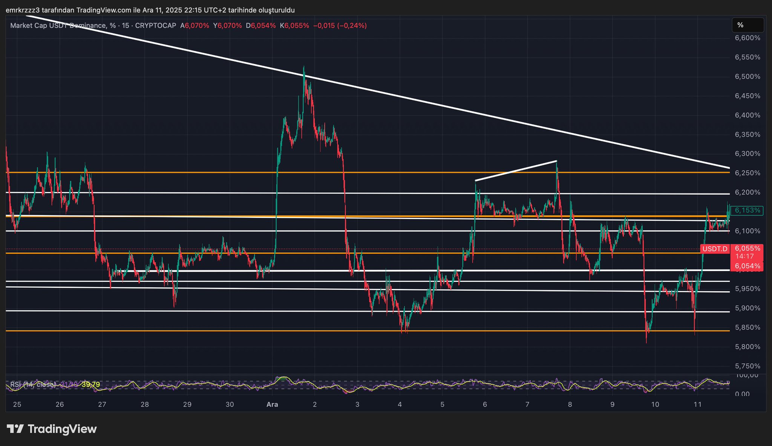Click the K6,055% close value

pyautogui.click(x=294, y=26)
